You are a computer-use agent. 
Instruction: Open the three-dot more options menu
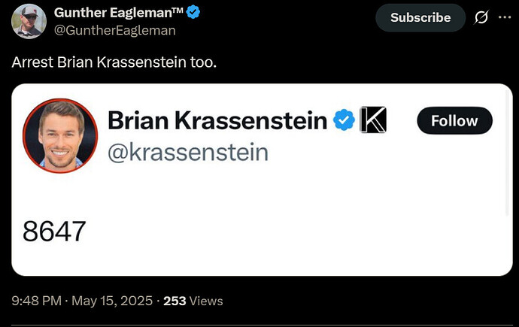click(505, 17)
